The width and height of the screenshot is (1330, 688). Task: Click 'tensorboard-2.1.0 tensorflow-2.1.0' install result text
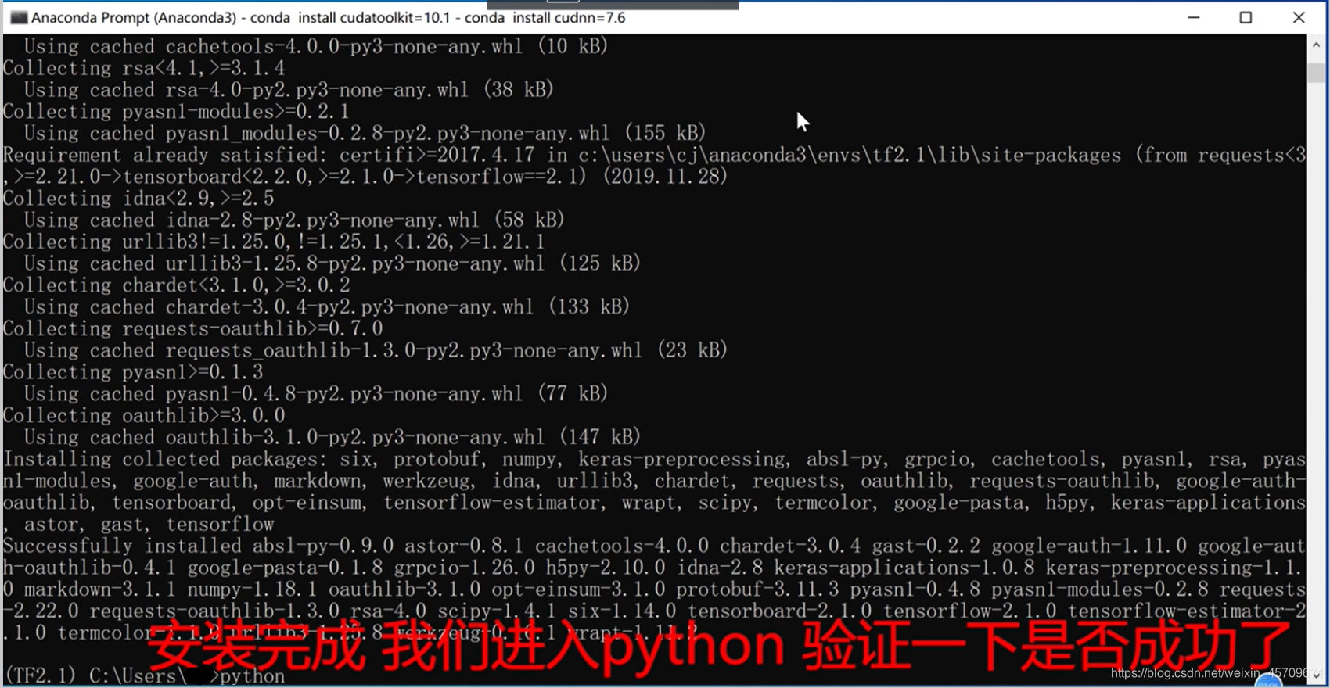[x=872, y=611]
